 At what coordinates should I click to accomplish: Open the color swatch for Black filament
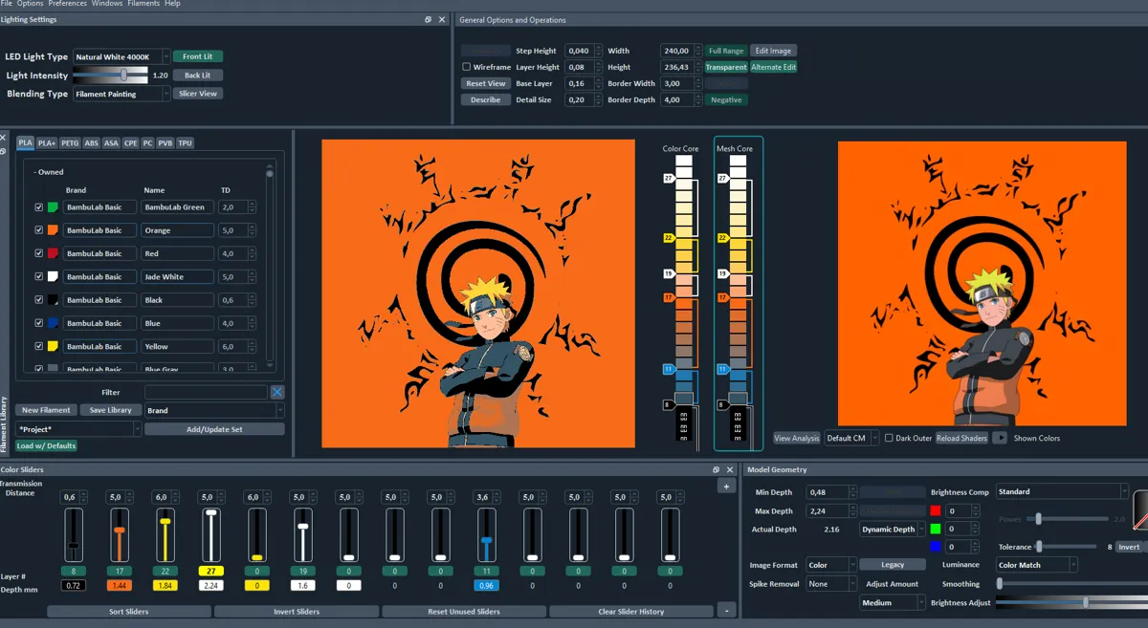pos(53,300)
